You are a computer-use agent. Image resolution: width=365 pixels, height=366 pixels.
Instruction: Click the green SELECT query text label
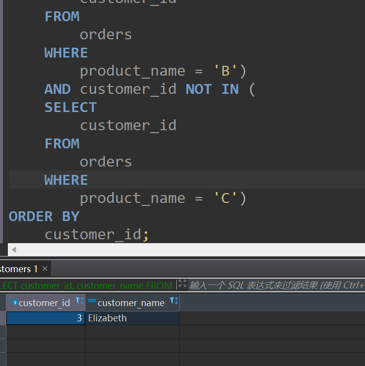86,285
